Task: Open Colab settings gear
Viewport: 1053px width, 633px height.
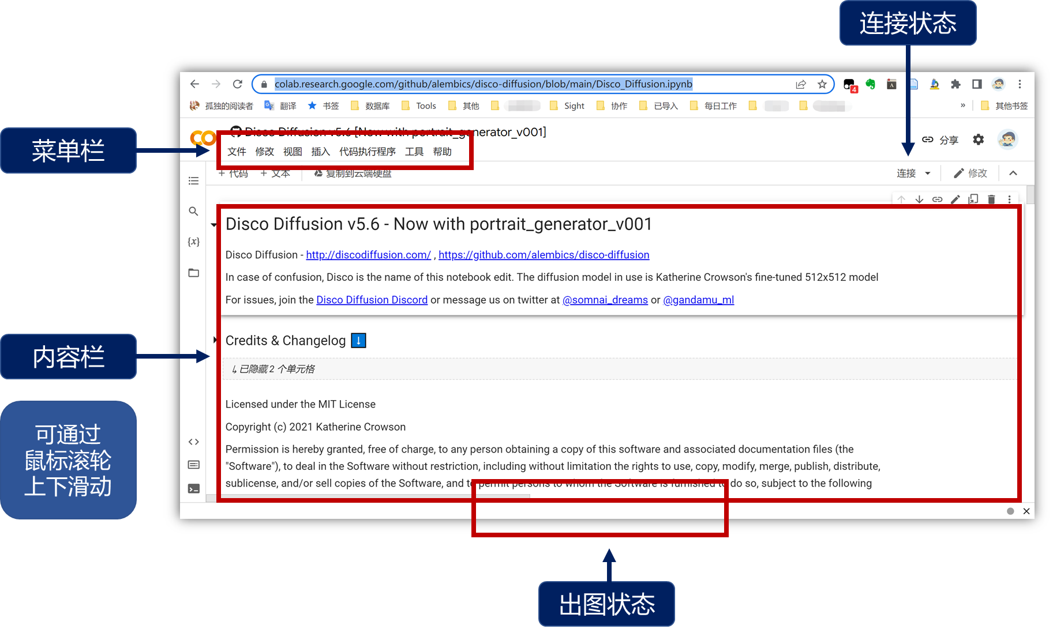Action: [979, 140]
